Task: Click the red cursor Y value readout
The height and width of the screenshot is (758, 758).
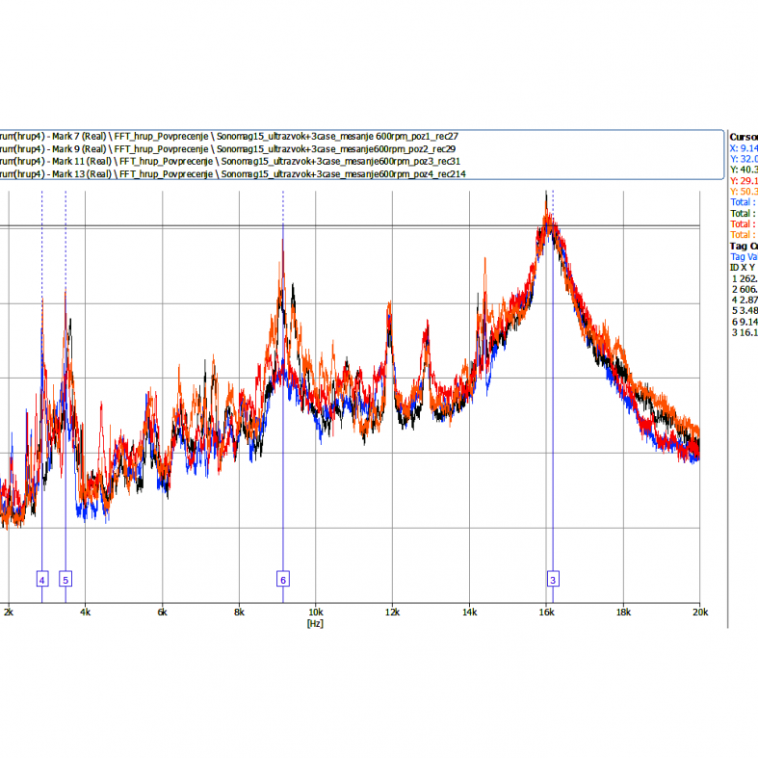Action: coord(744,181)
